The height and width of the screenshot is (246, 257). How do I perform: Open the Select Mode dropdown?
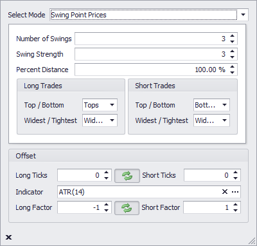[243, 15]
